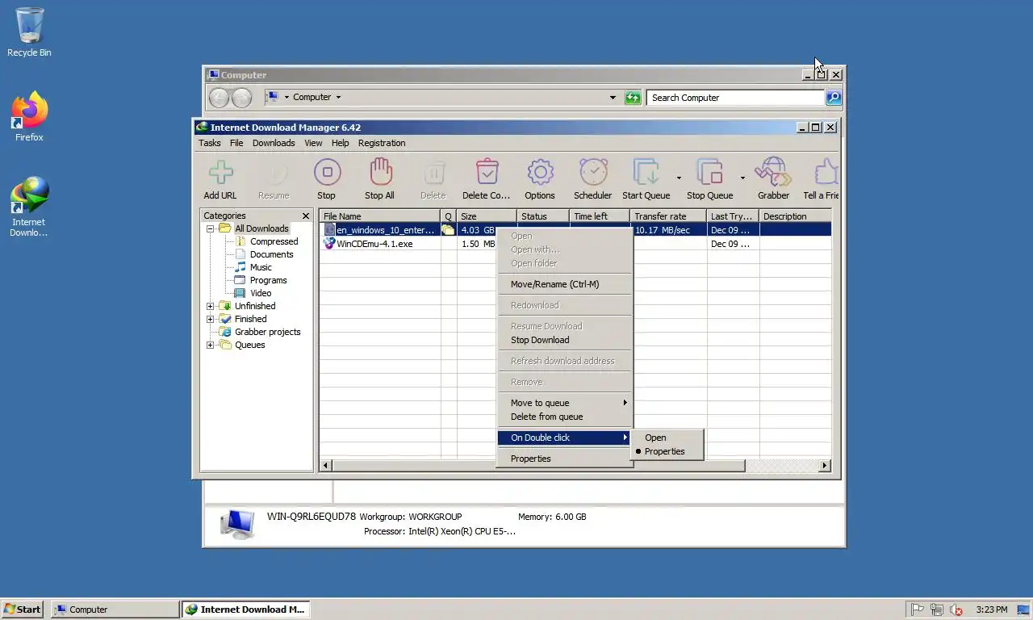This screenshot has width=1033, height=620.
Task: Click dropdown arrow after Computer in breadcrumb
Action: 338,98
